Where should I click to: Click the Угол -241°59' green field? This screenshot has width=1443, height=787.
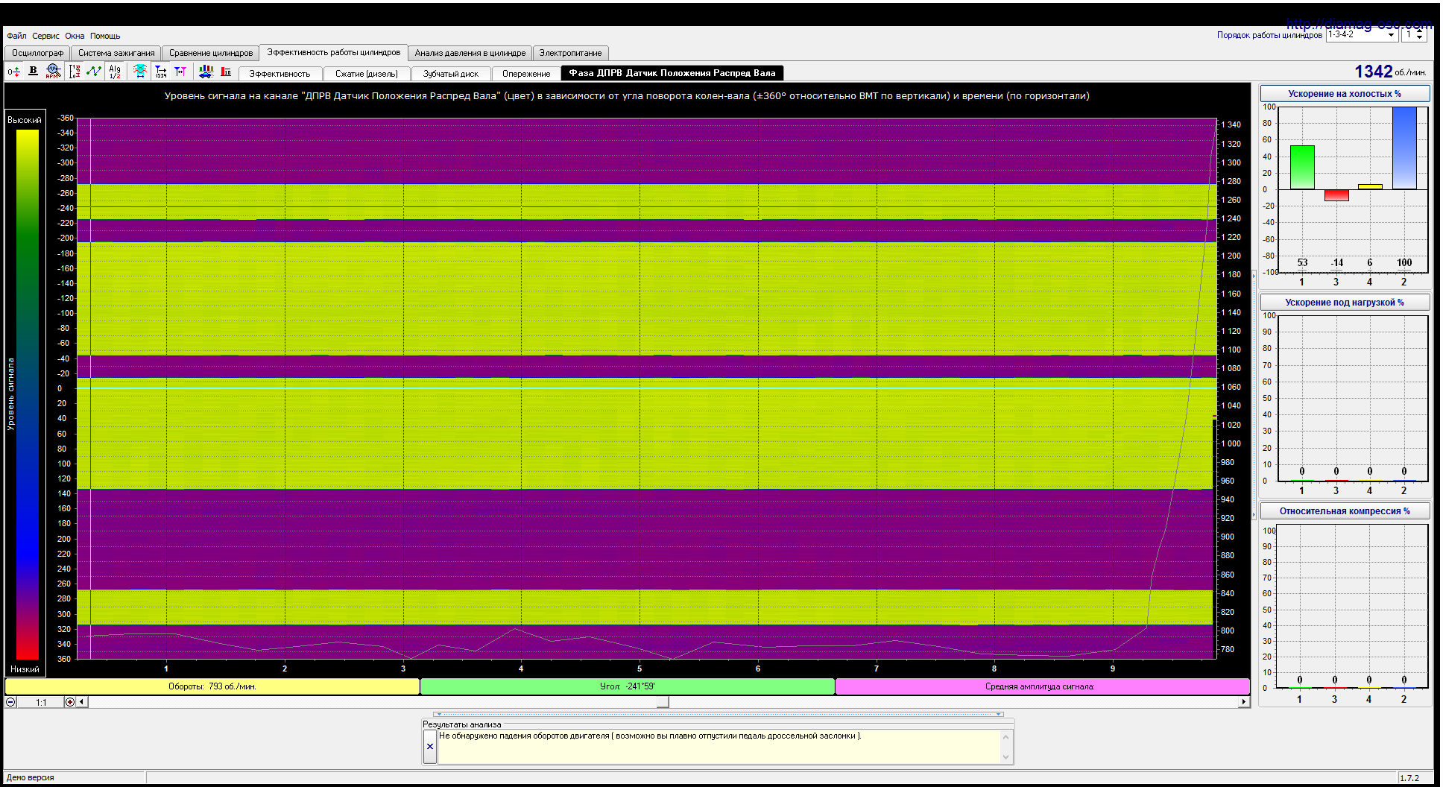tap(628, 686)
